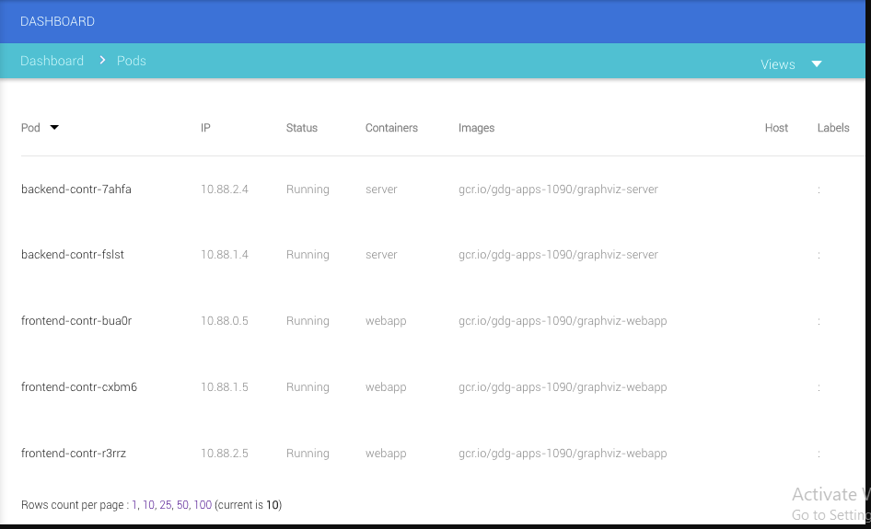871x529 pixels.
Task: Click IP address 10.88.1.5
Action: (225, 387)
